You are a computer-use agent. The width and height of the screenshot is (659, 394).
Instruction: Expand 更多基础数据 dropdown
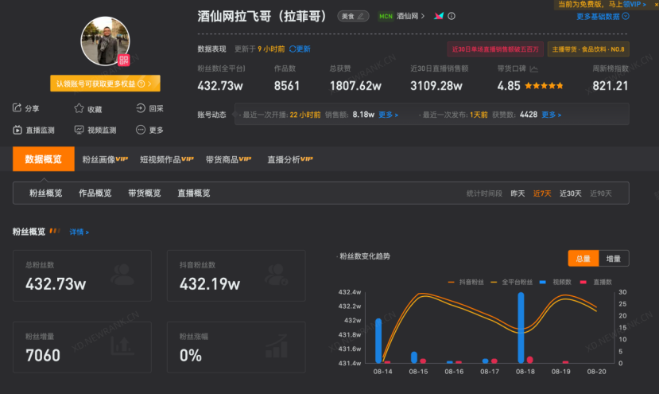click(603, 17)
